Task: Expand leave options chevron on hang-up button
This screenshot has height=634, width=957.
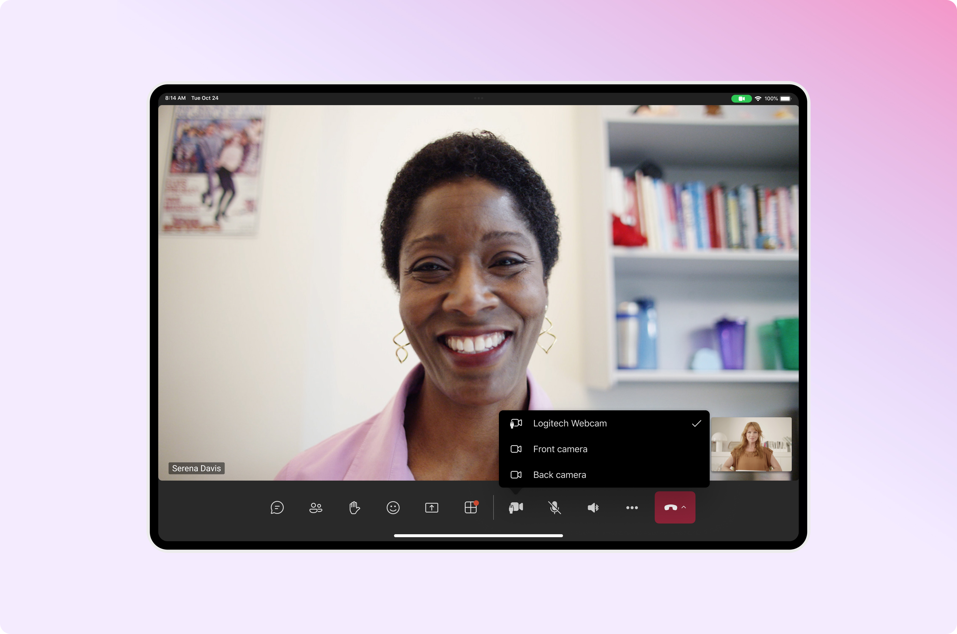Action: coord(684,507)
